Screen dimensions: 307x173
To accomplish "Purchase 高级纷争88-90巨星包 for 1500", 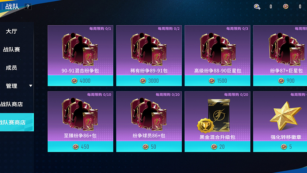I will point(217,80).
